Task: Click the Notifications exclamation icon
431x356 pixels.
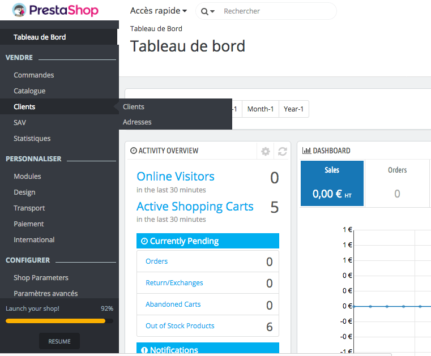Action: pyautogui.click(x=144, y=350)
